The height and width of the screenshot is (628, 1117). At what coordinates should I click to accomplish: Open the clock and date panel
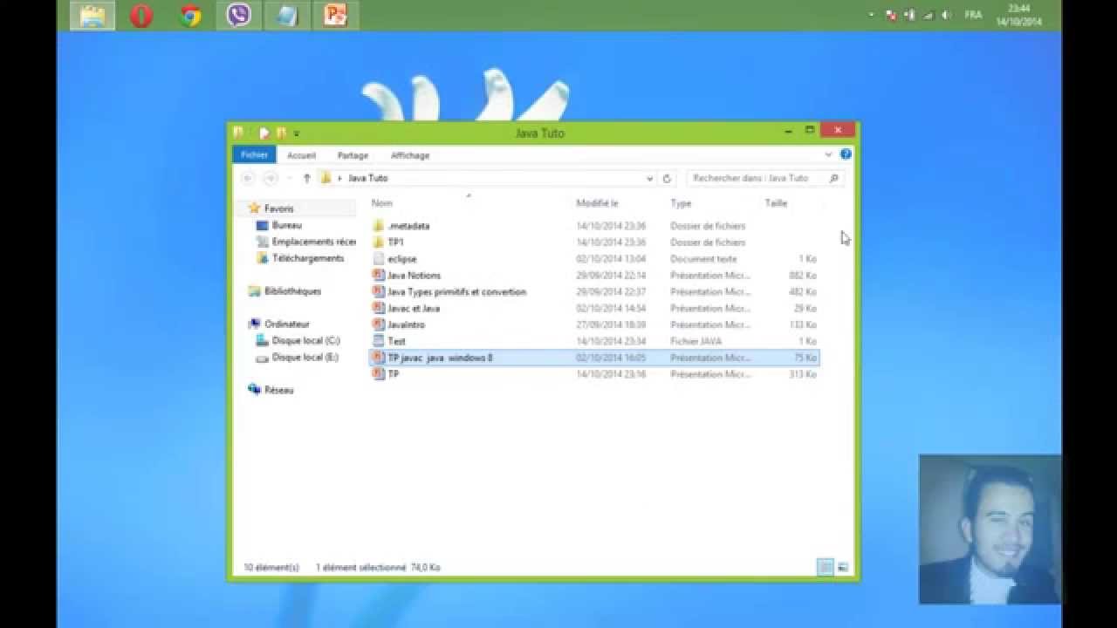(x=1018, y=15)
